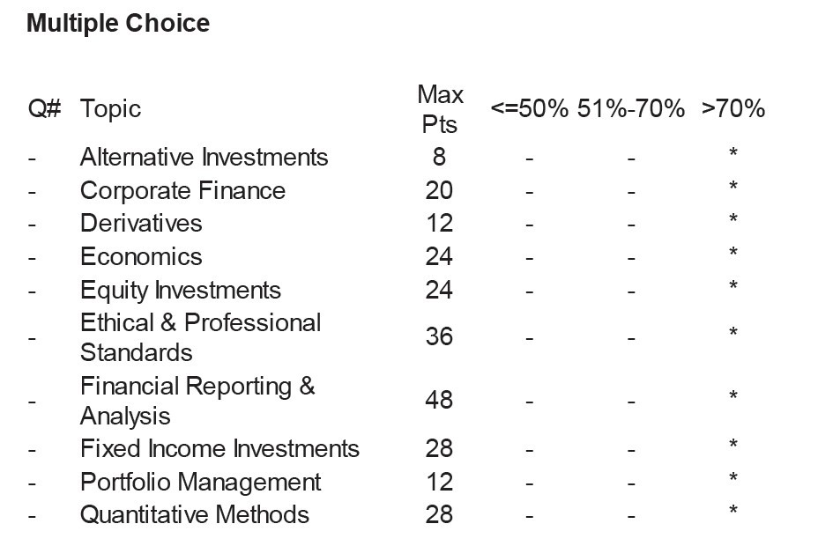The height and width of the screenshot is (546, 818).
Task: Click the Topic column header
Action: pos(110,109)
